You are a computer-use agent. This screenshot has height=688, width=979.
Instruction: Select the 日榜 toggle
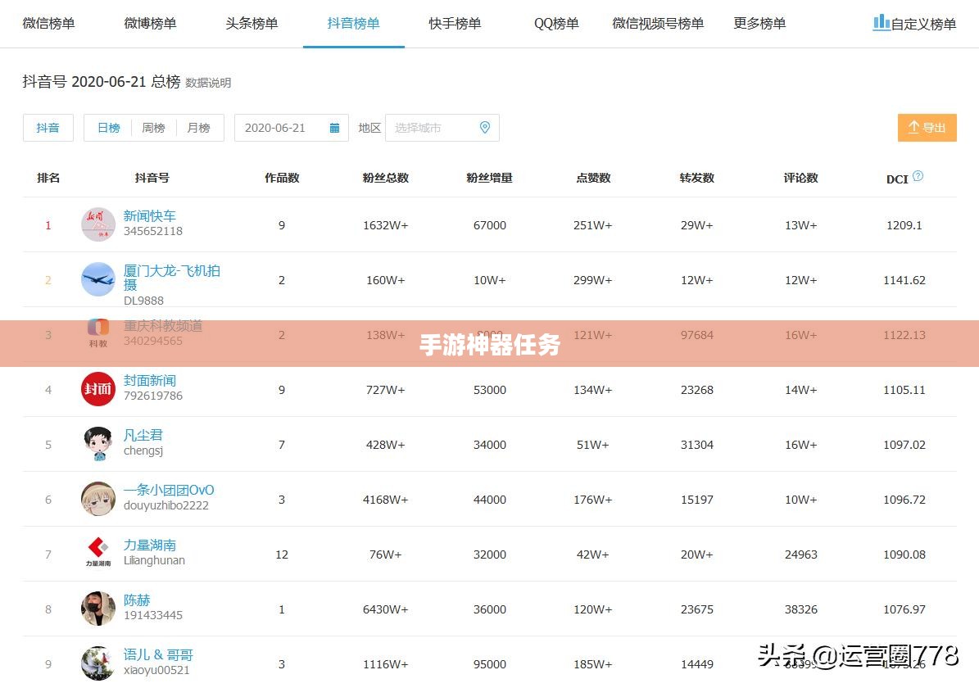pyautogui.click(x=109, y=128)
